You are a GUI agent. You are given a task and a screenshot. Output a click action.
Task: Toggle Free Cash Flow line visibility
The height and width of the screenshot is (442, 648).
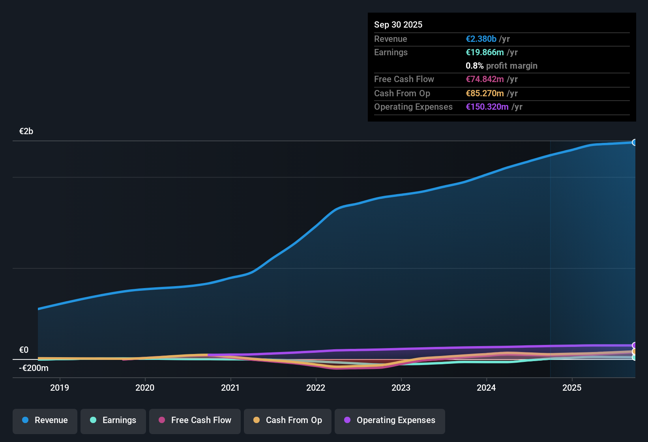(195, 420)
